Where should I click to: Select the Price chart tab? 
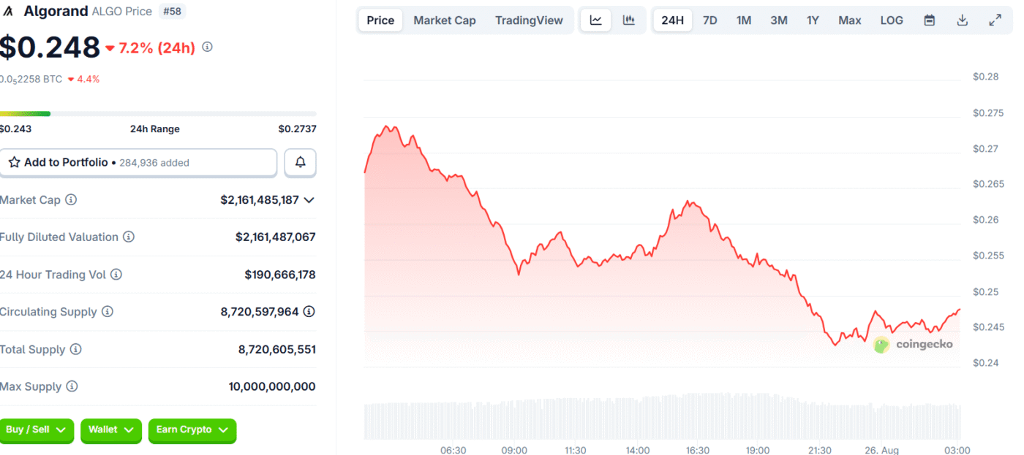tap(380, 20)
